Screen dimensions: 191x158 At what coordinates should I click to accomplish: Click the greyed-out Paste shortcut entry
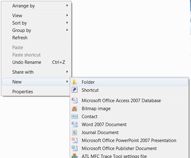pyautogui.click(x=26, y=55)
